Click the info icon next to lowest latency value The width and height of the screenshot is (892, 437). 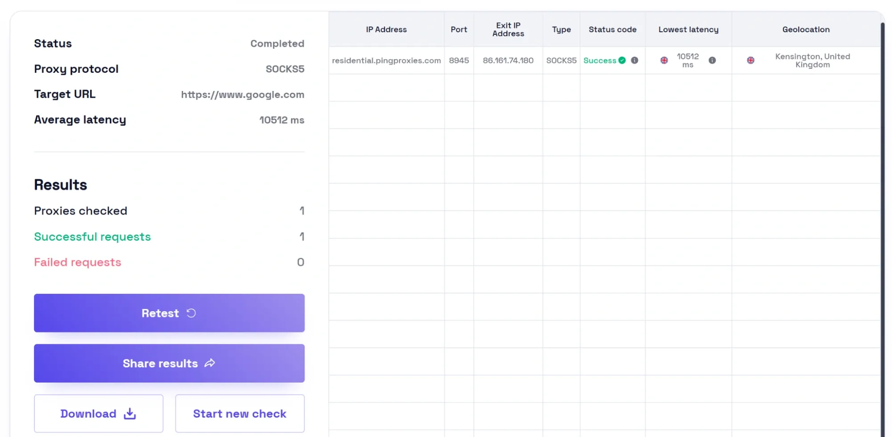713,60
